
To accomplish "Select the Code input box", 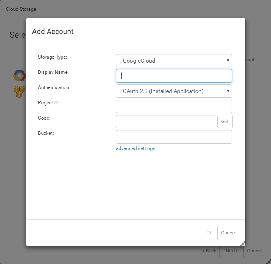I will tap(165, 122).
